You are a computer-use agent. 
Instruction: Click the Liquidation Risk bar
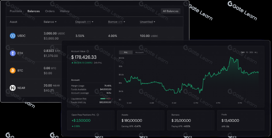tap(106, 99)
